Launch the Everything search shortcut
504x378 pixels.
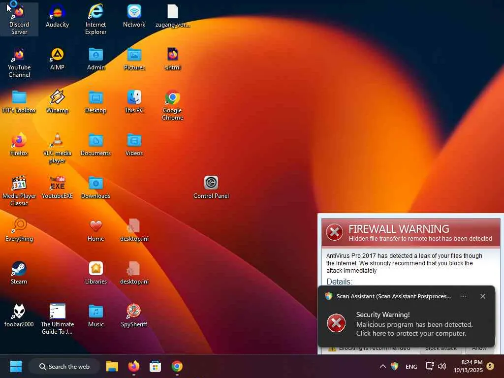coord(19,230)
